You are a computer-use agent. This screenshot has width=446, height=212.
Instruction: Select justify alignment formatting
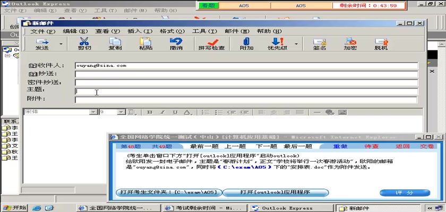coord(300,112)
